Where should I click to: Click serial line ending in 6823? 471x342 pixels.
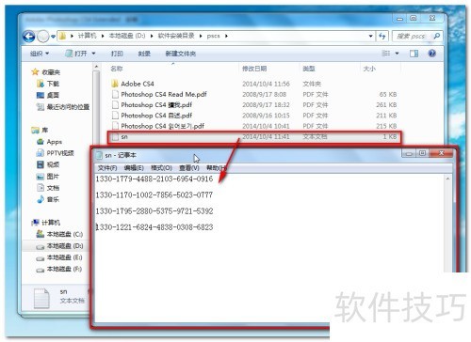[x=154, y=227]
